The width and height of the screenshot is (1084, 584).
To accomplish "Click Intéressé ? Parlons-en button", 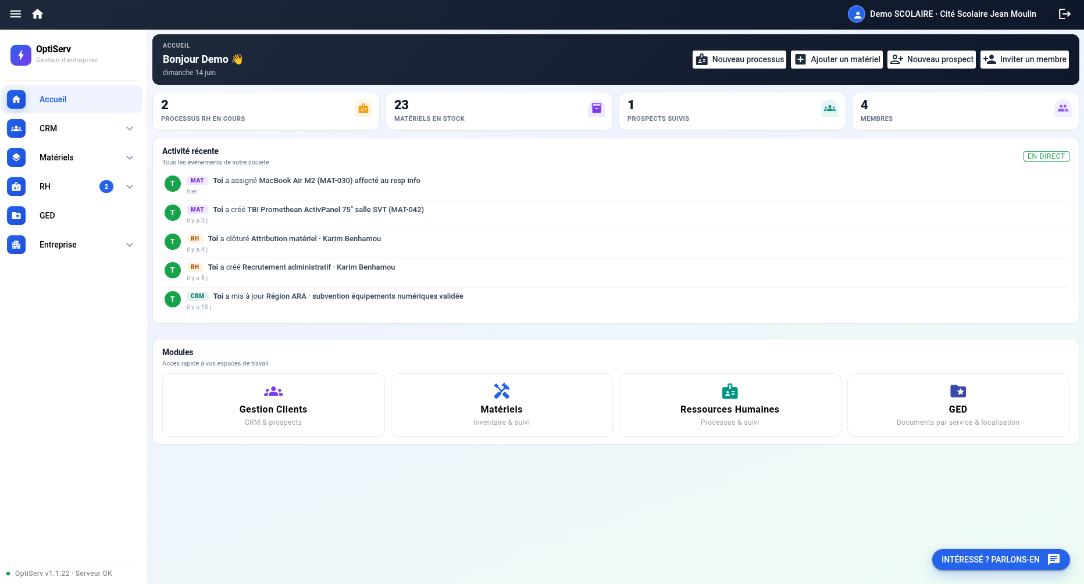I will (1001, 560).
